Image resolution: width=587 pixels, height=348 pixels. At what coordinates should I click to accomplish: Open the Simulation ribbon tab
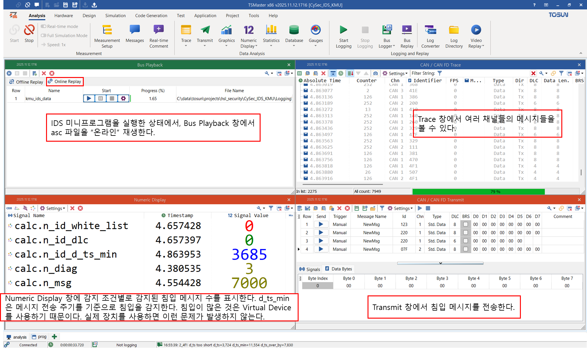[x=115, y=15]
